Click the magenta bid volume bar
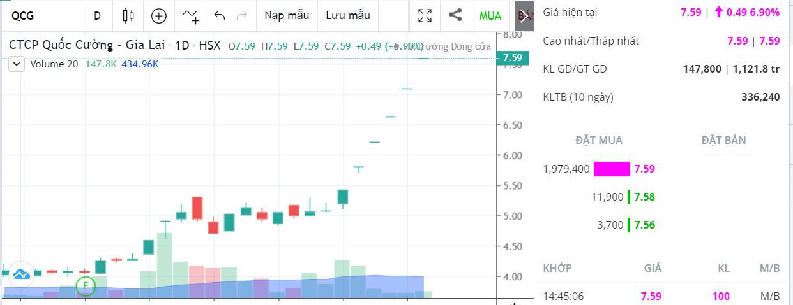The height and width of the screenshot is (305, 793). pyautogui.click(x=612, y=169)
